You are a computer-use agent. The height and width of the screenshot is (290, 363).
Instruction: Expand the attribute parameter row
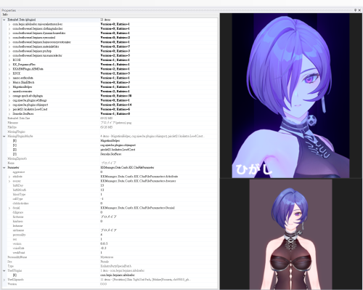click(x=9, y=177)
